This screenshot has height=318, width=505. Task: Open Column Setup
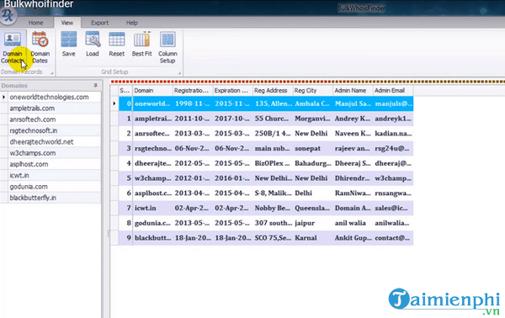coord(167,48)
